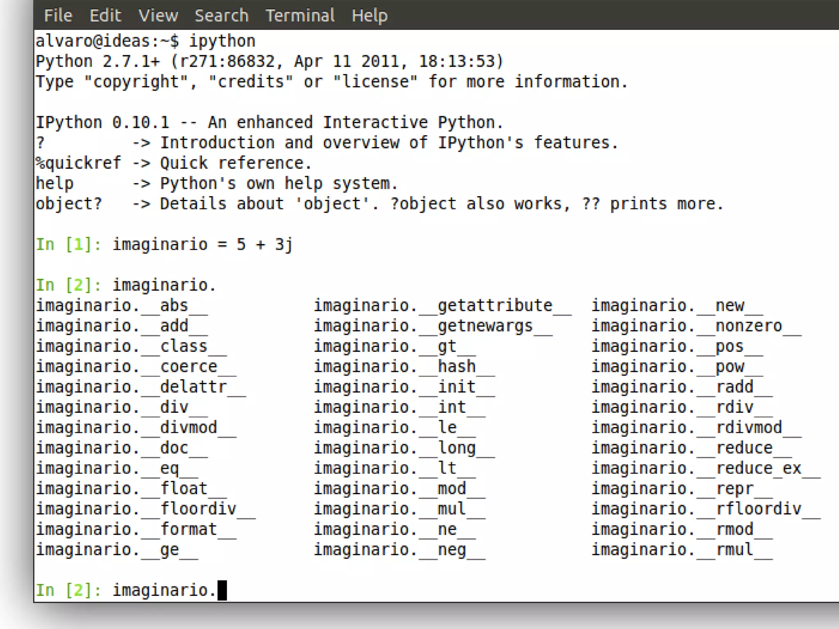Click the imaginario.__neg__ completion entry

point(399,550)
